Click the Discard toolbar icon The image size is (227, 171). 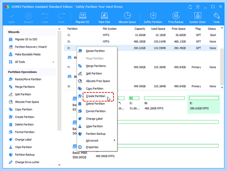click(28, 16)
